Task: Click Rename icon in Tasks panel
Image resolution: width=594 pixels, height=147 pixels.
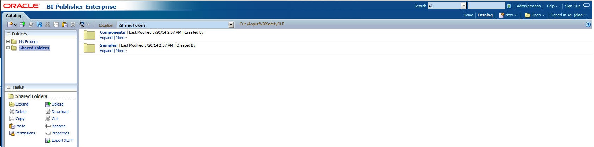Action: (48, 126)
